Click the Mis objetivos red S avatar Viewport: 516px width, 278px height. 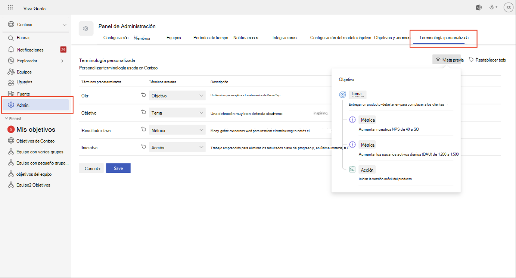(x=11, y=129)
